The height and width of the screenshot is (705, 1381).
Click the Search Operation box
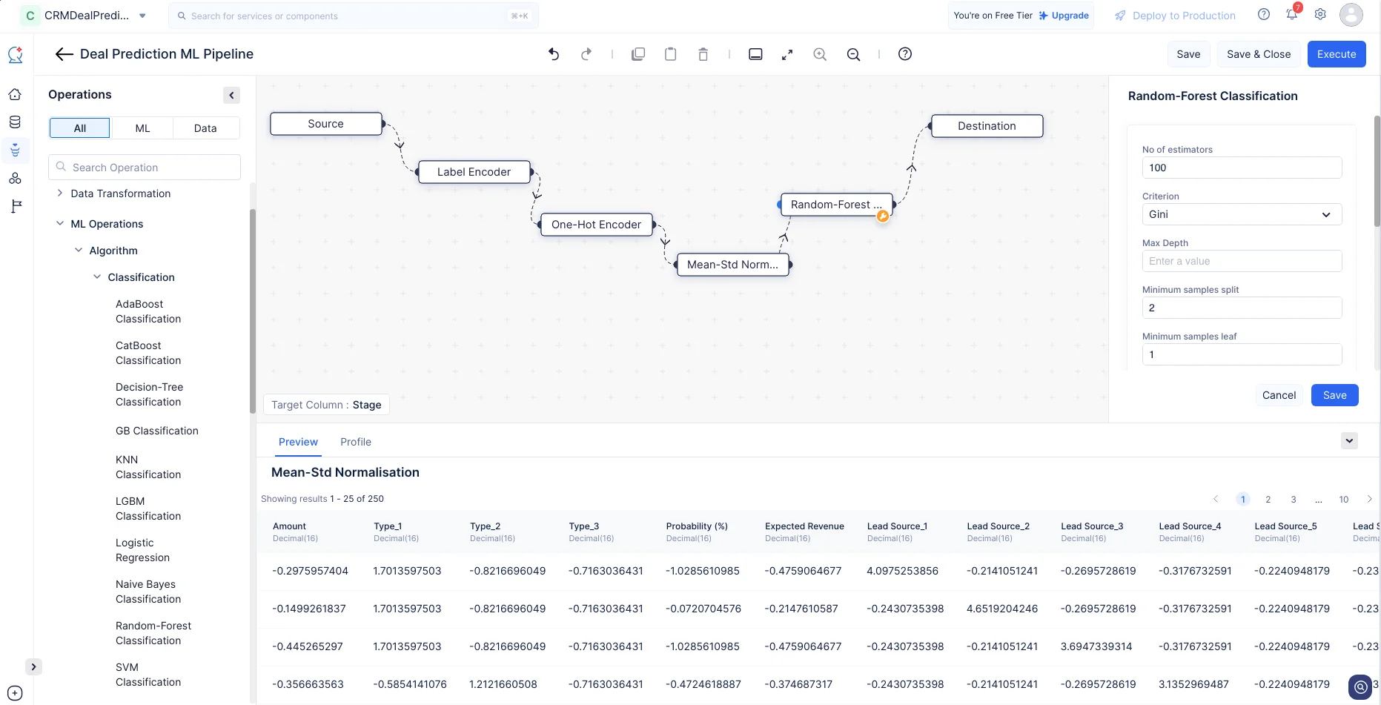(145, 168)
